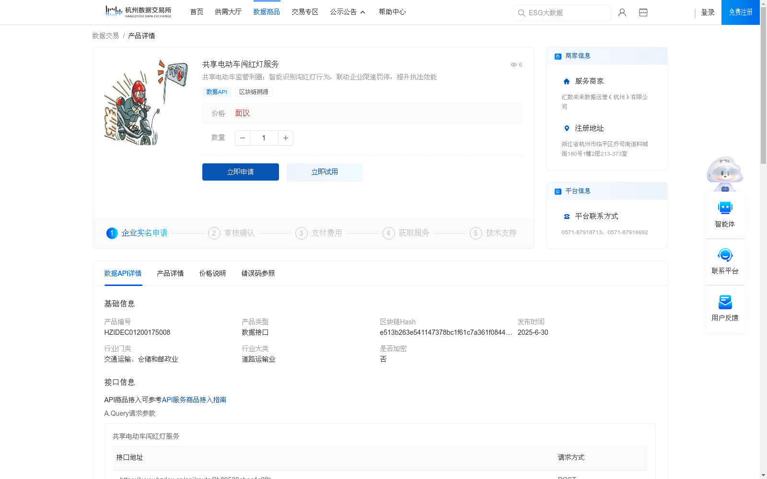
Task: Click the 请求方式 table header
Action: pyautogui.click(x=571, y=457)
